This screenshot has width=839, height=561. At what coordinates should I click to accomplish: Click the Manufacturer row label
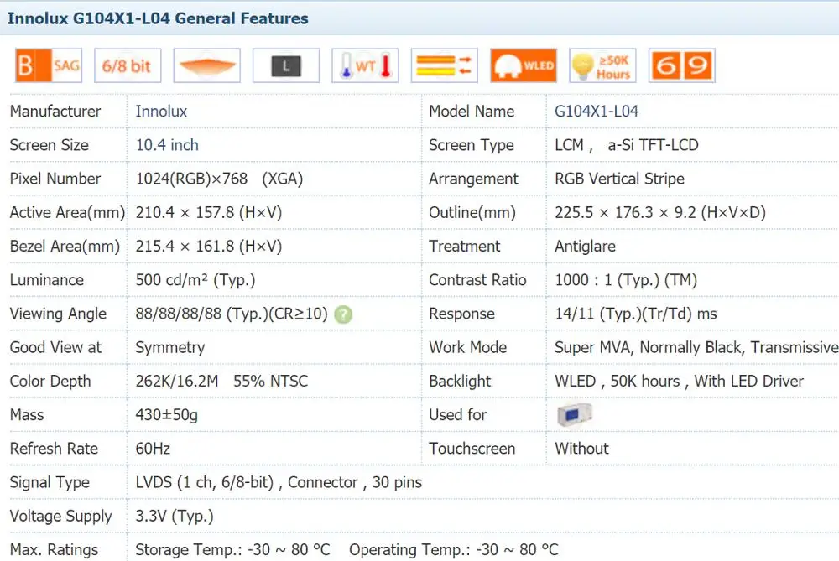[x=55, y=112]
